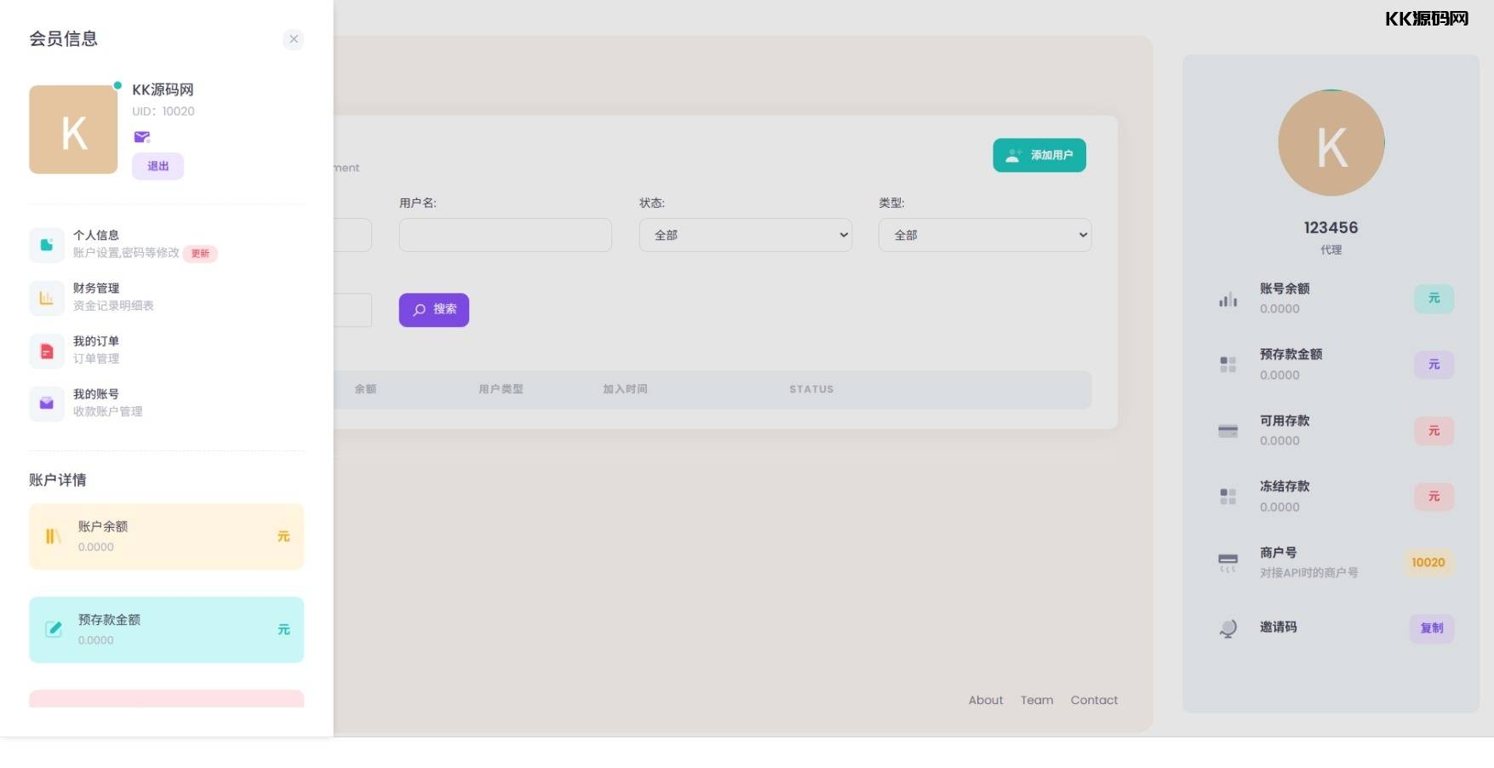
Task: Click the 我的账号 purple envelope icon
Action: pyautogui.click(x=47, y=404)
